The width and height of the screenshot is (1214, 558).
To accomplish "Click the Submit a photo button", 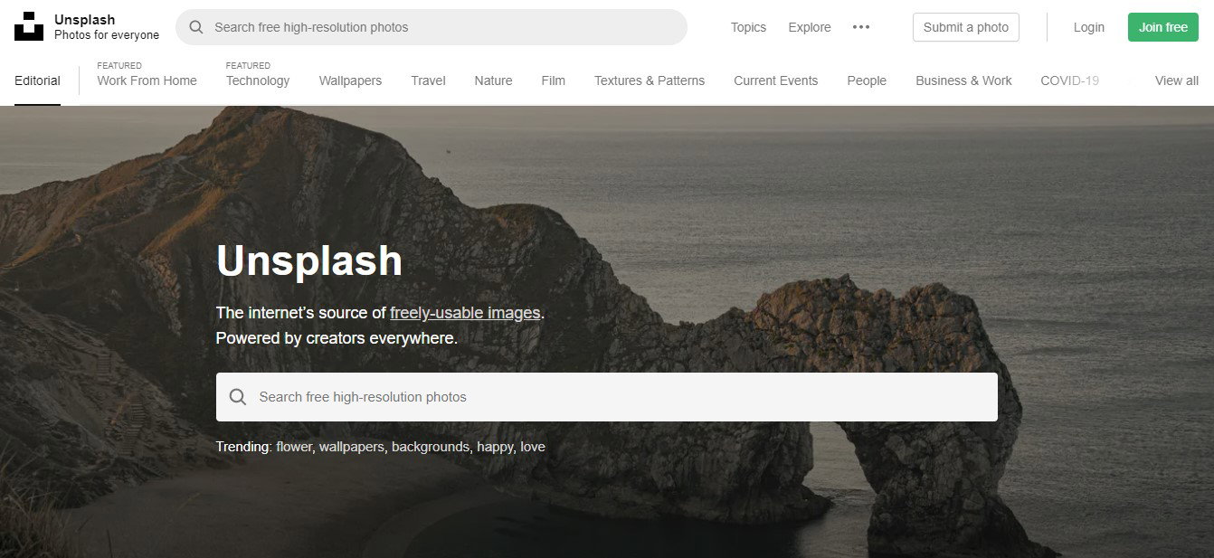I will pyautogui.click(x=966, y=27).
